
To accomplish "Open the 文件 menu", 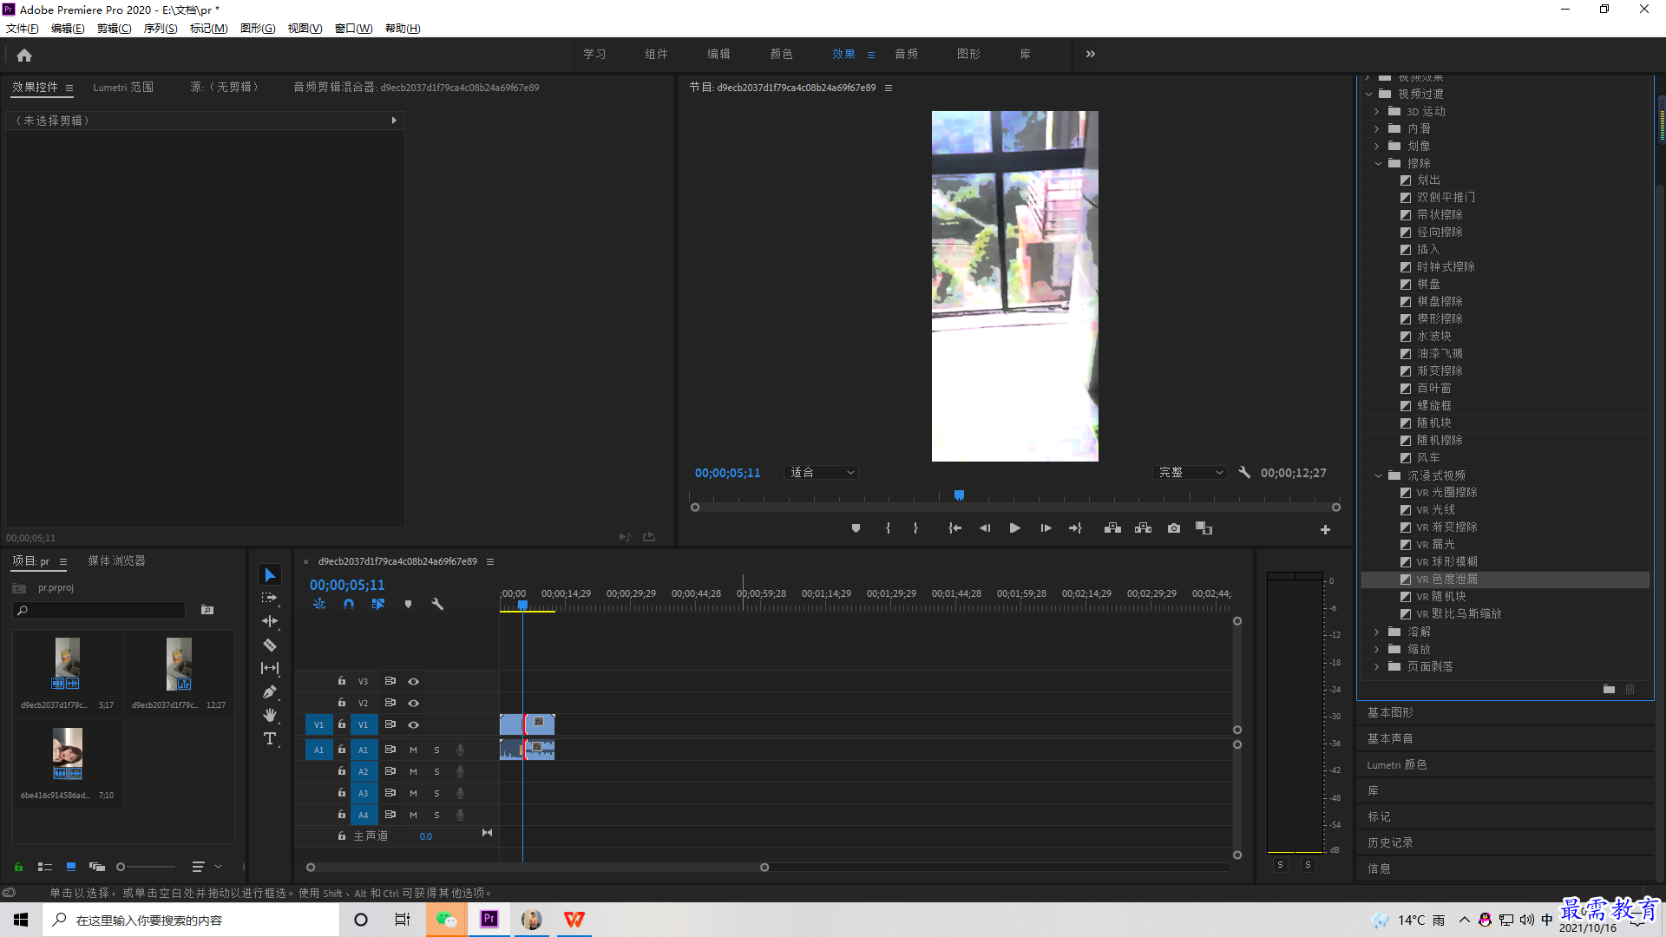I will (x=22, y=29).
